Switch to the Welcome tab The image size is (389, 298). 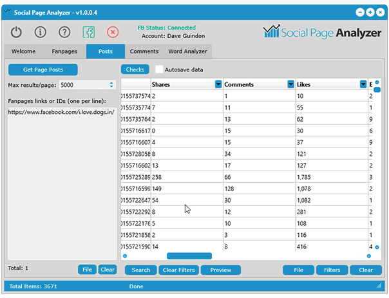(x=24, y=51)
